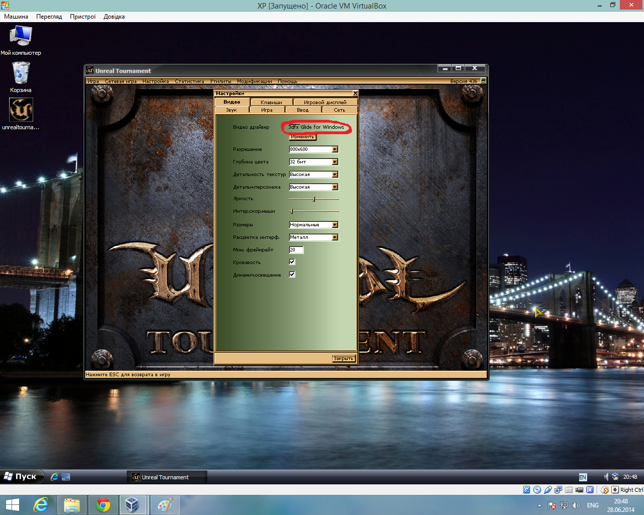
Task: Click the VirtualBox Guest Additions tray icon
Action: (615, 477)
